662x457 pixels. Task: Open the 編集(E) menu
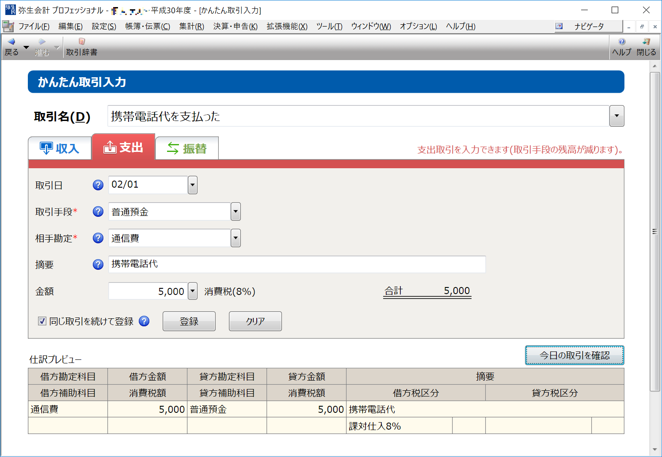[x=70, y=26]
